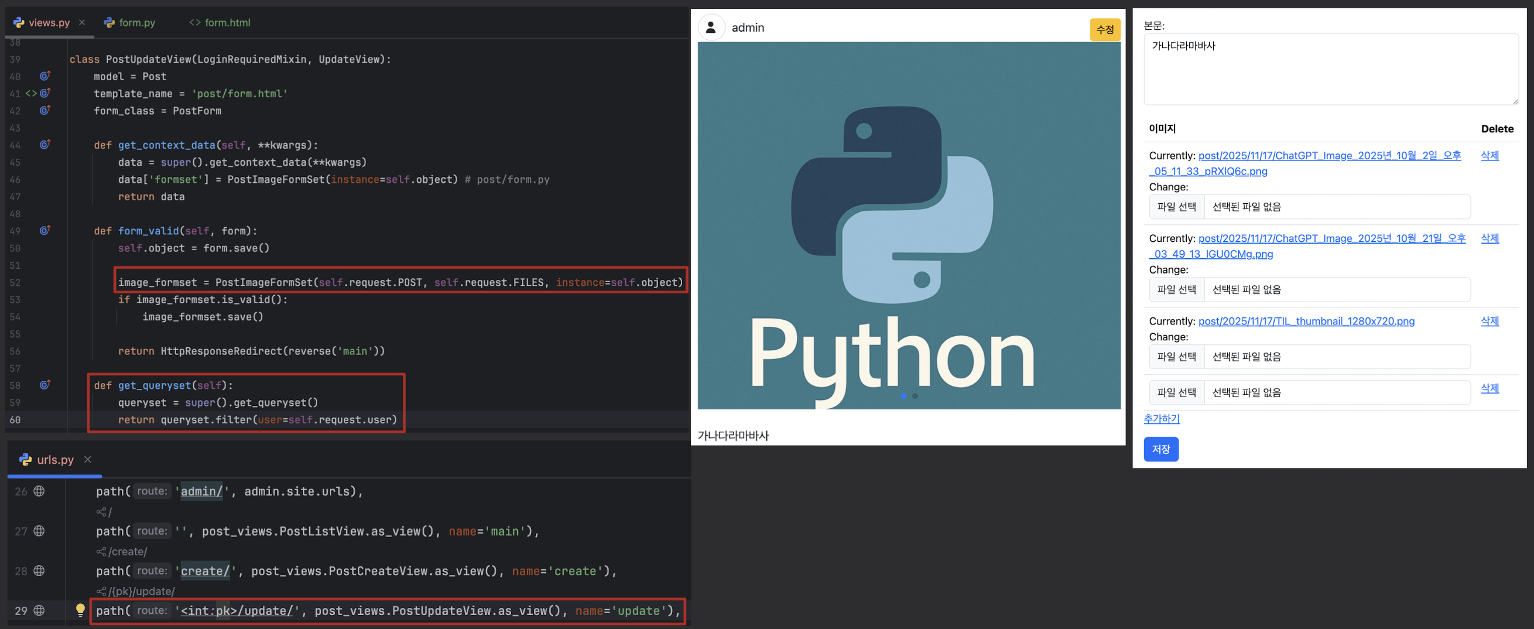Screen dimensions: 1534x629
Task: Click the 'post/form.html' string in views.py
Action: coord(239,94)
